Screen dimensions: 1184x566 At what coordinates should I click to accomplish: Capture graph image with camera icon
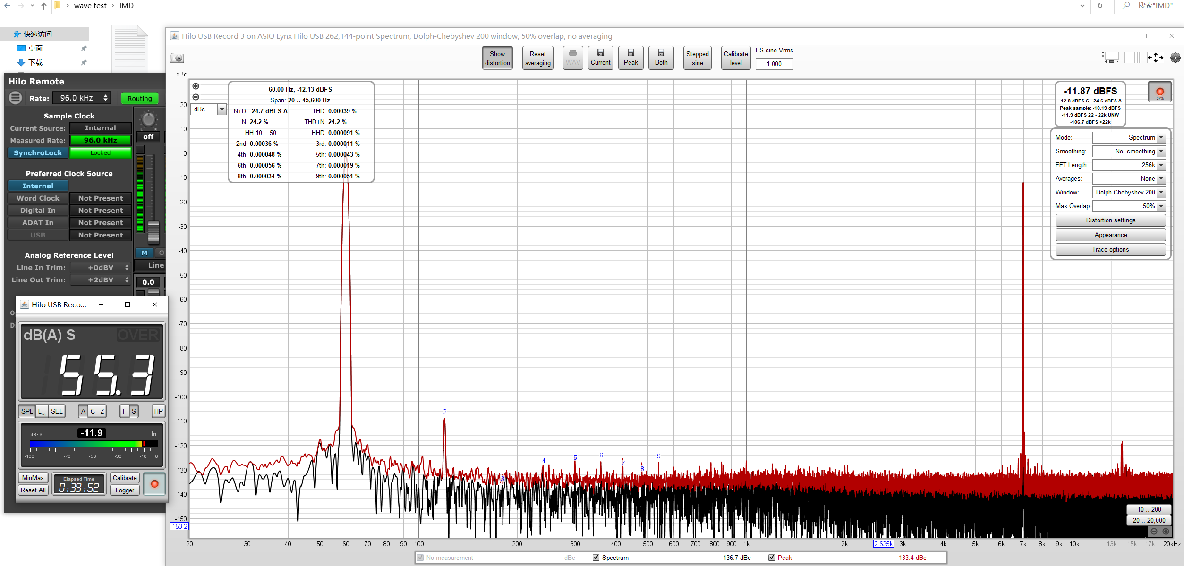tap(177, 58)
